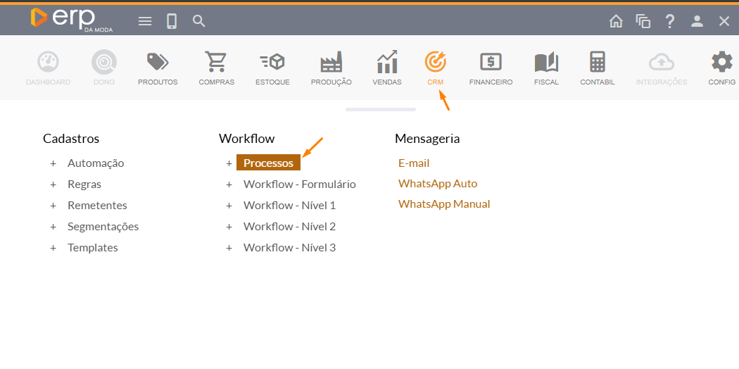Screen dimensions: 739x369
Task: Click the Config gear icon
Action: pyautogui.click(x=721, y=63)
